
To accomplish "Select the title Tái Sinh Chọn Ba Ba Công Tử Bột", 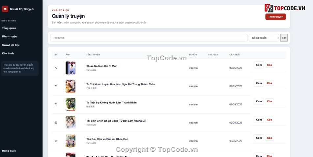I will click(116, 121).
